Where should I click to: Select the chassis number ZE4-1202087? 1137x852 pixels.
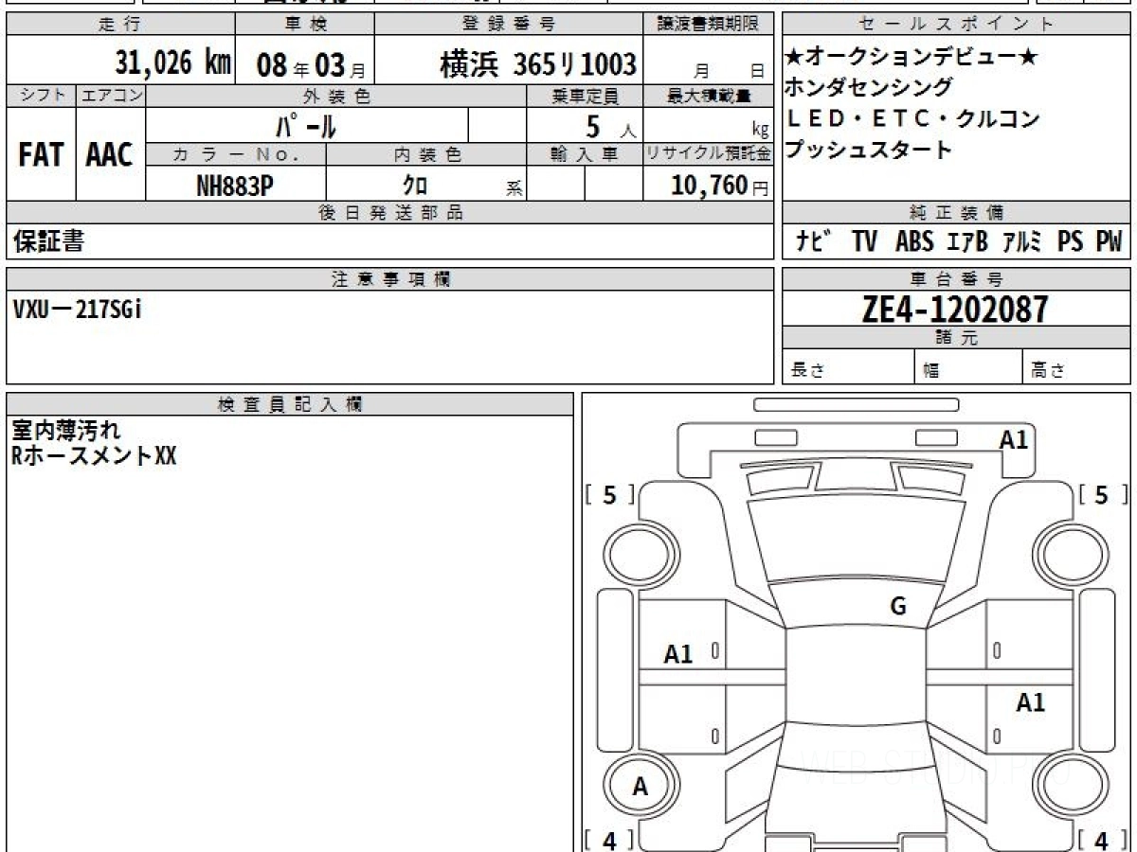point(955,309)
